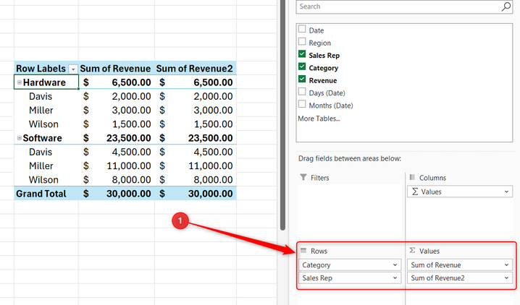520x305 pixels.
Task: Open the Category field dropdown in Rows
Action: coord(395,265)
